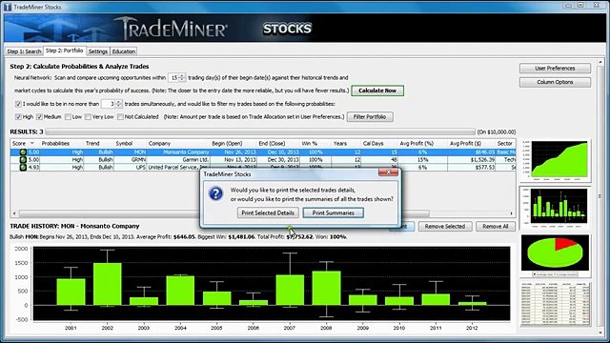
Task: Open the Step 1: Search tab
Action: click(24, 51)
